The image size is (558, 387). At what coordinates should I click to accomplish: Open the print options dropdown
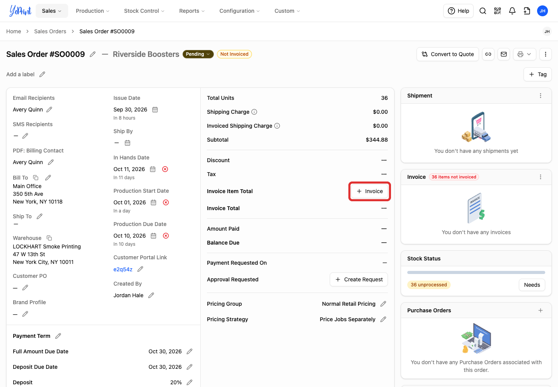click(x=525, y=54)
